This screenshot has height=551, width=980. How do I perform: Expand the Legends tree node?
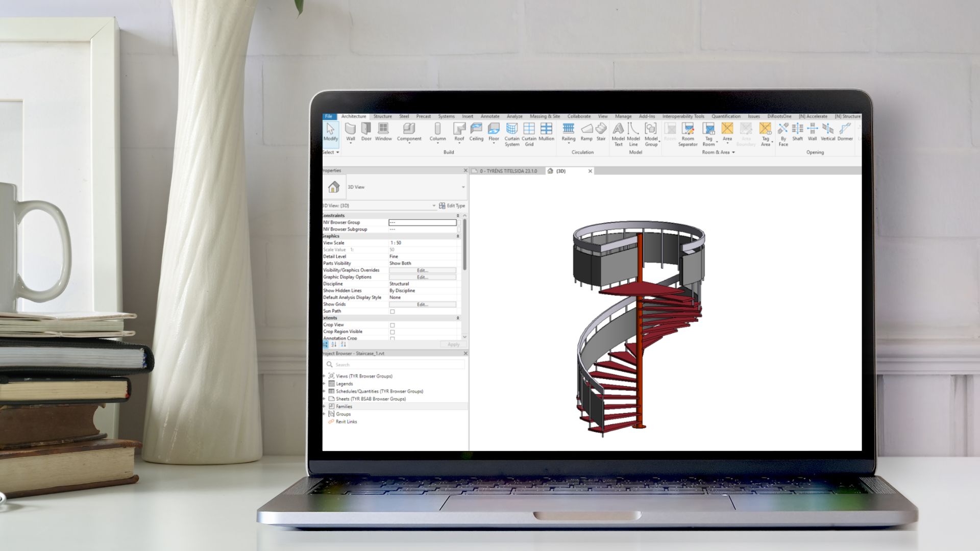point(324,384)
